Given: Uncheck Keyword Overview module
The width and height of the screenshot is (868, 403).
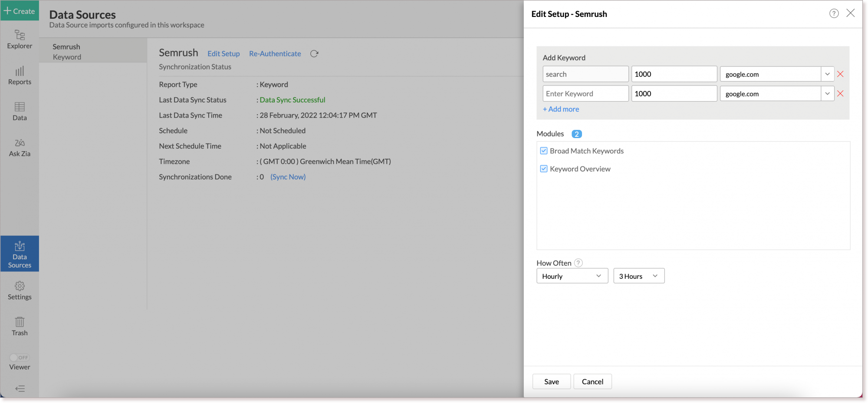Looking at the screenshot, I should click(x=544, y=168).
